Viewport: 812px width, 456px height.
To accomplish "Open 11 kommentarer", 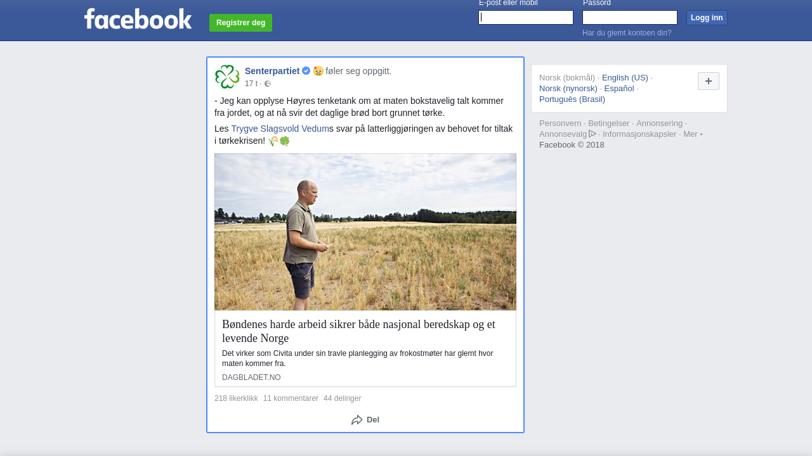I will click(291, 398).
